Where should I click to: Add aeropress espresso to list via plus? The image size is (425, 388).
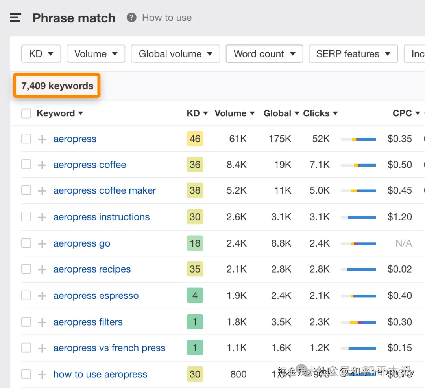click(x=42, y=296)
